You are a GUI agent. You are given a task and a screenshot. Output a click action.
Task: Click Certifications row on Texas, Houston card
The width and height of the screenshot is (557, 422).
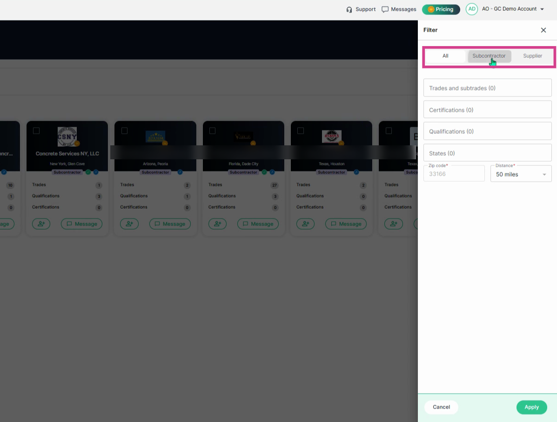pos(331,207)
